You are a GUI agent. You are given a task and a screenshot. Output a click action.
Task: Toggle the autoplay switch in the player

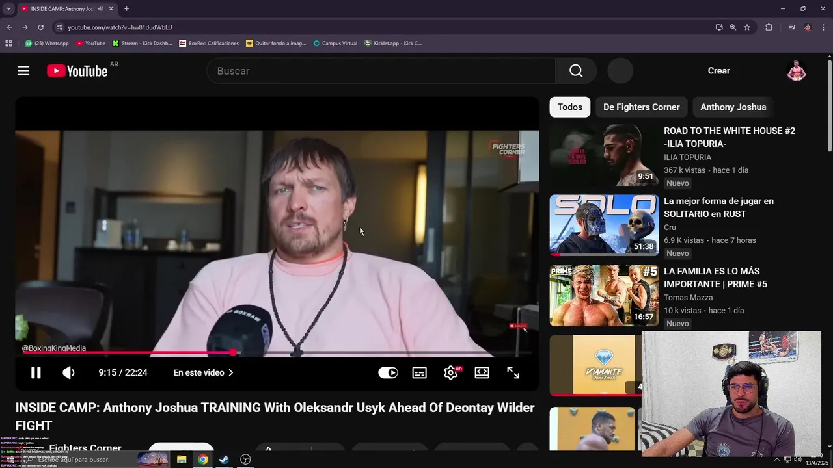click(388, 372)
